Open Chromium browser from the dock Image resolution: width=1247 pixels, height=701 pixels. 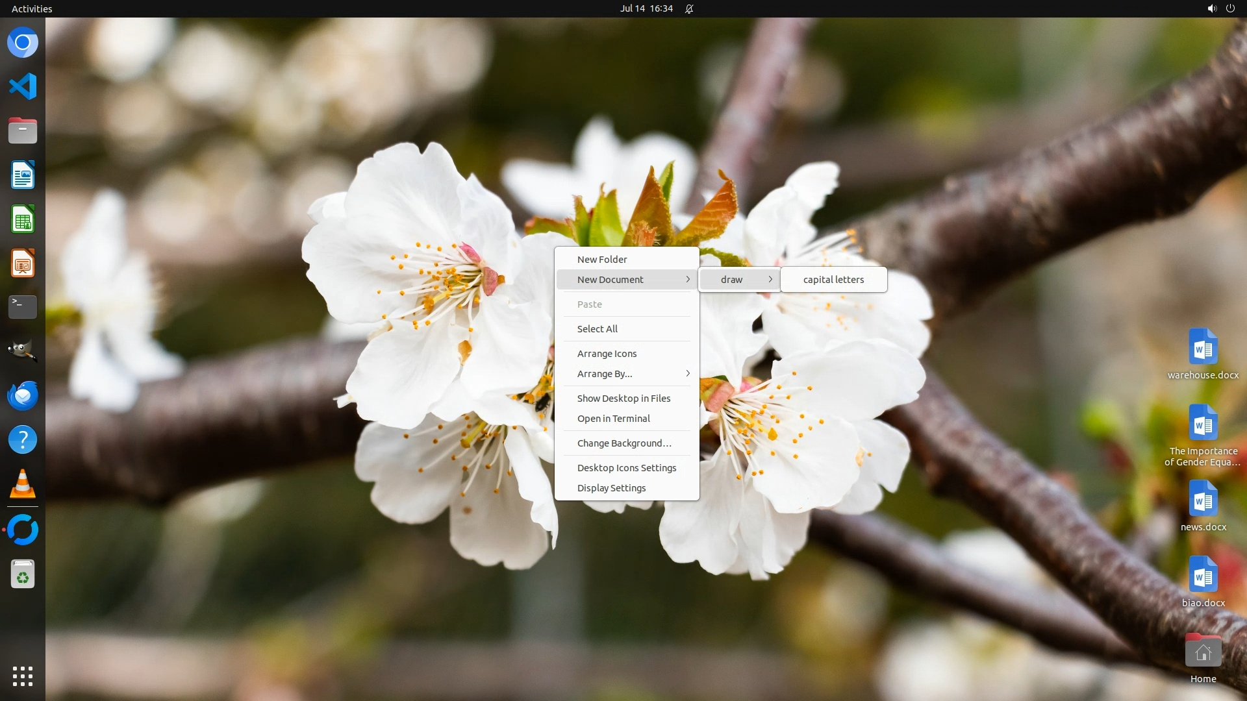pyautogui.click(x=23, y=43)
